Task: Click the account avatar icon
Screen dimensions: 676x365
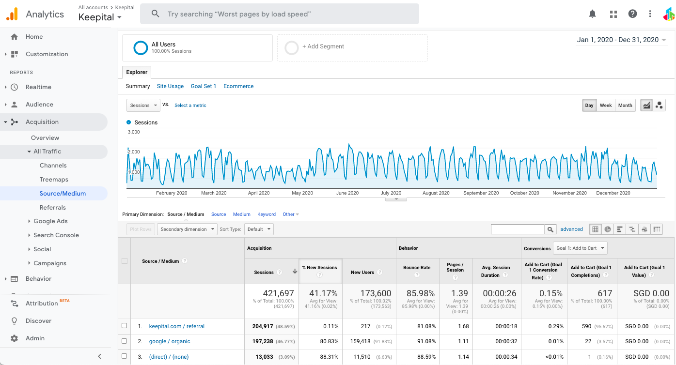Action: (x=669, y=14)
